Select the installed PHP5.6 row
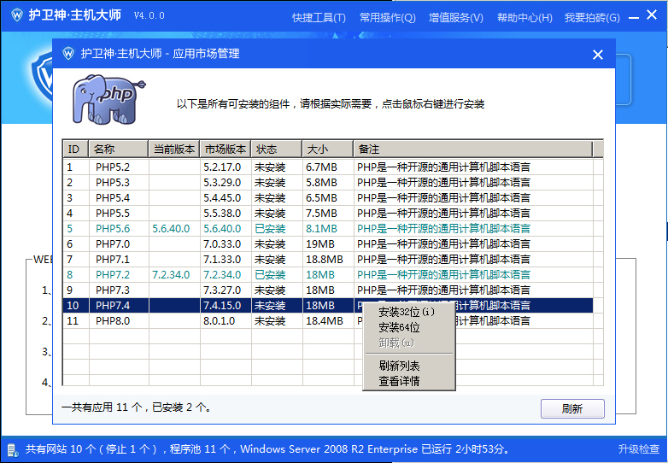 point(328,228)
